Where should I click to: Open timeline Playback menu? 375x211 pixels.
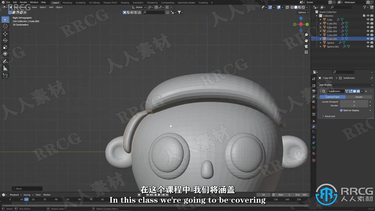[x=16, y=195]
